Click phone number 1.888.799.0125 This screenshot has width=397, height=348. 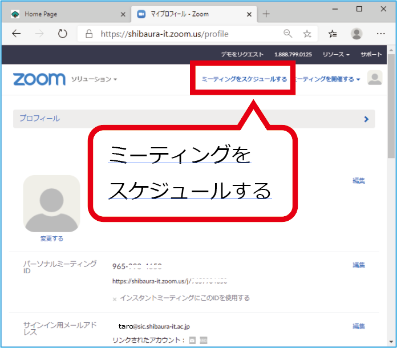point(293,54)
